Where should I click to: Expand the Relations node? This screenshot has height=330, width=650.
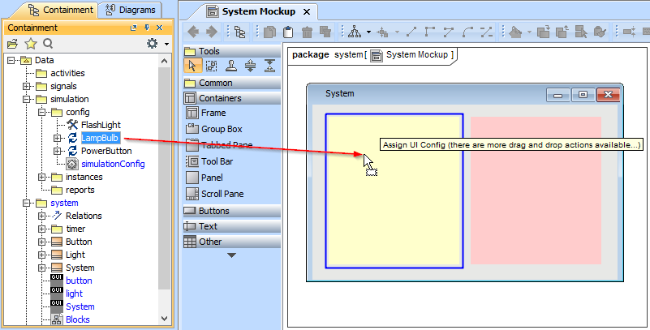click(x=41, y=216)
